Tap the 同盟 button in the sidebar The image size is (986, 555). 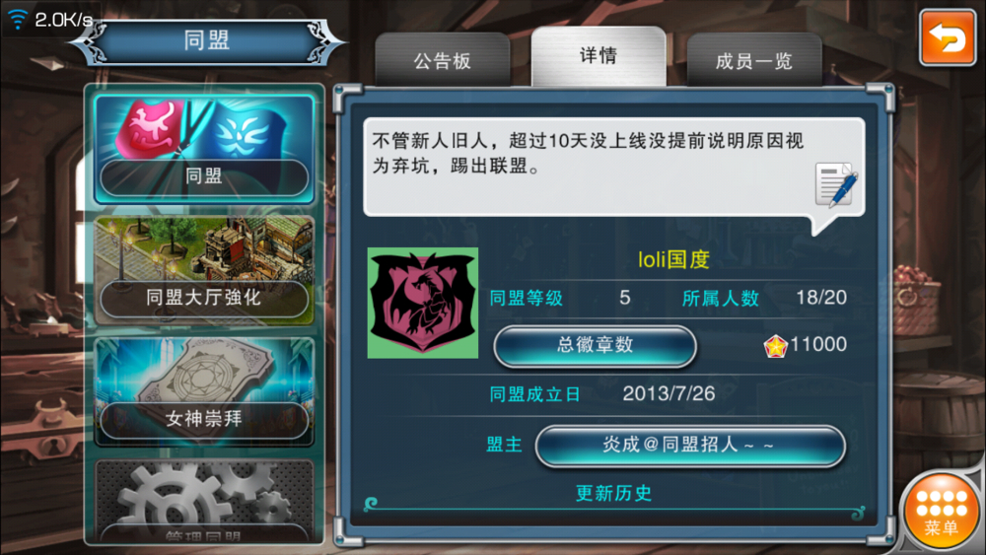point(204,176)
